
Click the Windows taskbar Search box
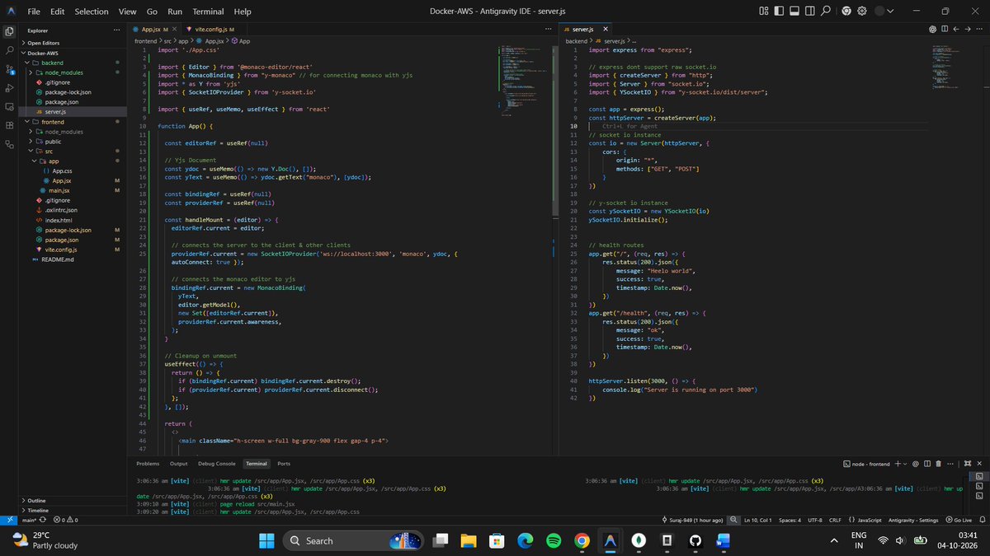pyautogui.click(x=353, y=540)
